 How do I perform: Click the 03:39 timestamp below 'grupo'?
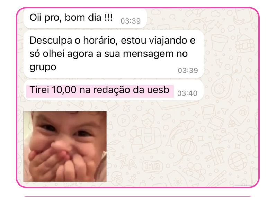pos(188,71)
